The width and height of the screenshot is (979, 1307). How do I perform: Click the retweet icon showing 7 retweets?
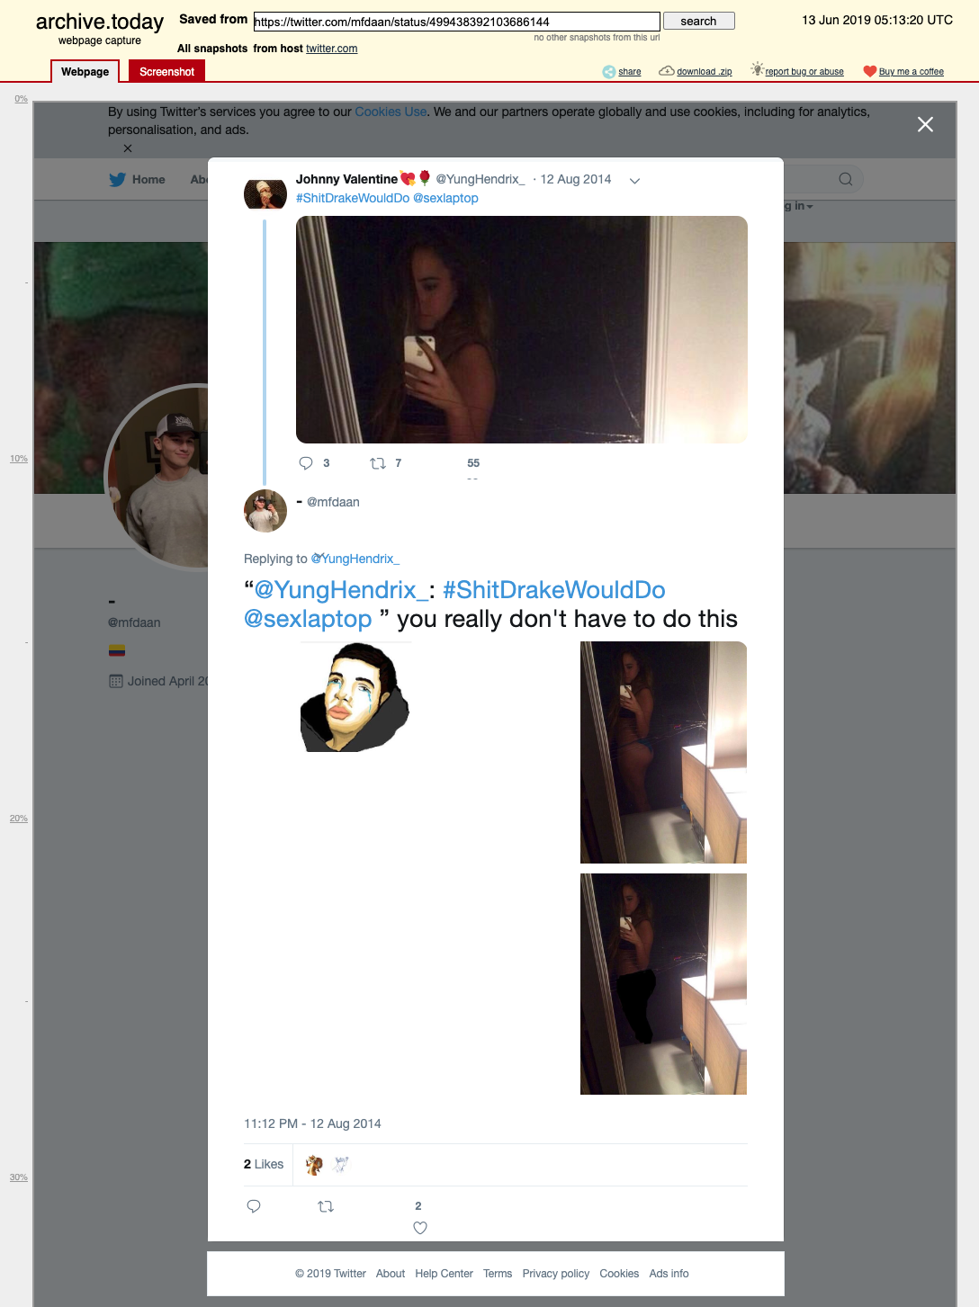tap(378, 463)
